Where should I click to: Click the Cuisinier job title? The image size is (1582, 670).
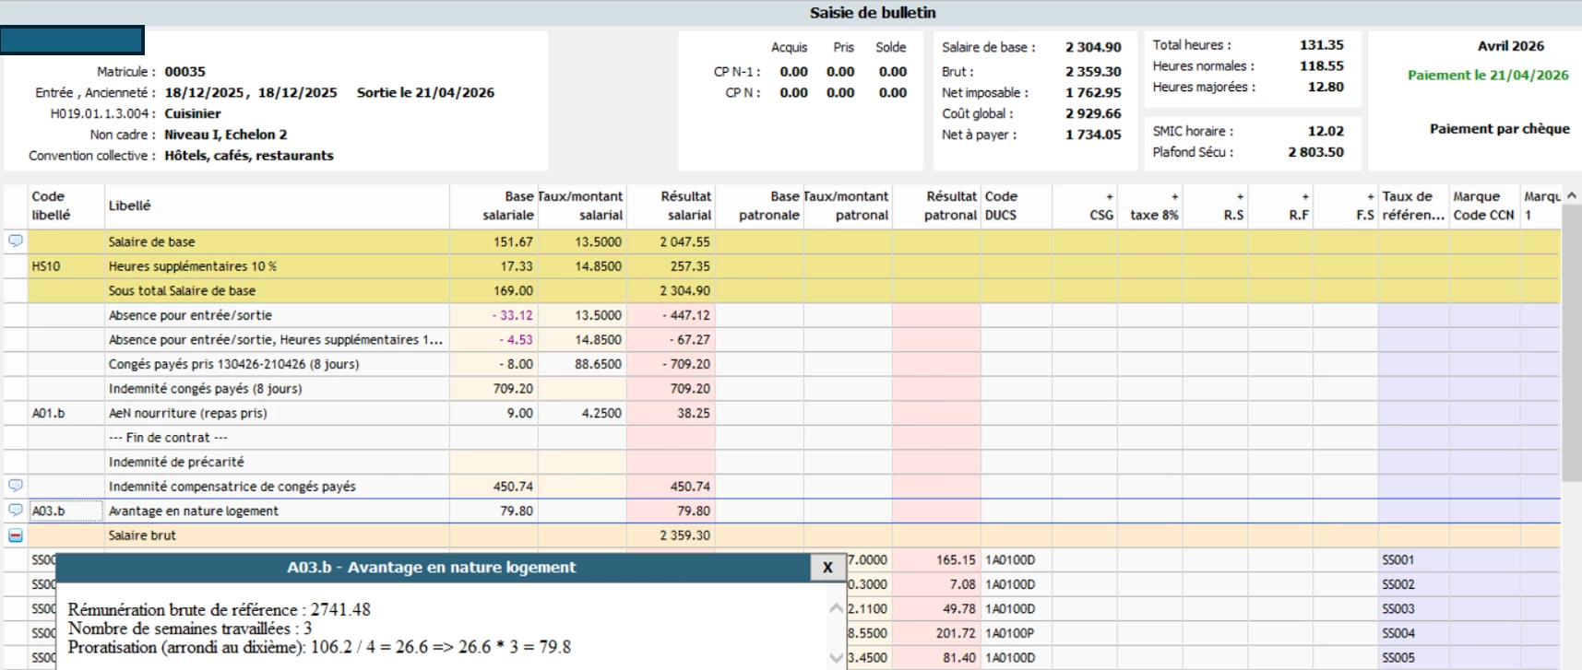[192, 113]
